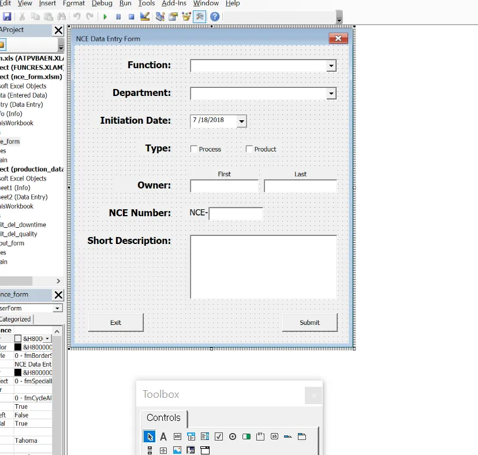Select the ScrollBar control in Toolbox
The width and height of the screenshot is (478, 455).
pos(150,450)
